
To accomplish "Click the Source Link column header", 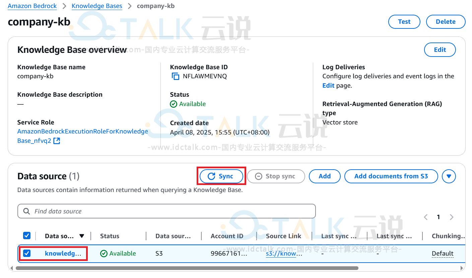I will coord(283,236).
